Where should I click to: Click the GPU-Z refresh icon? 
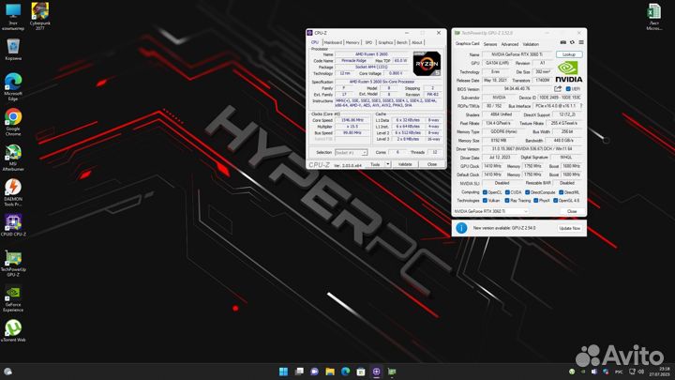tap(572, 42)
